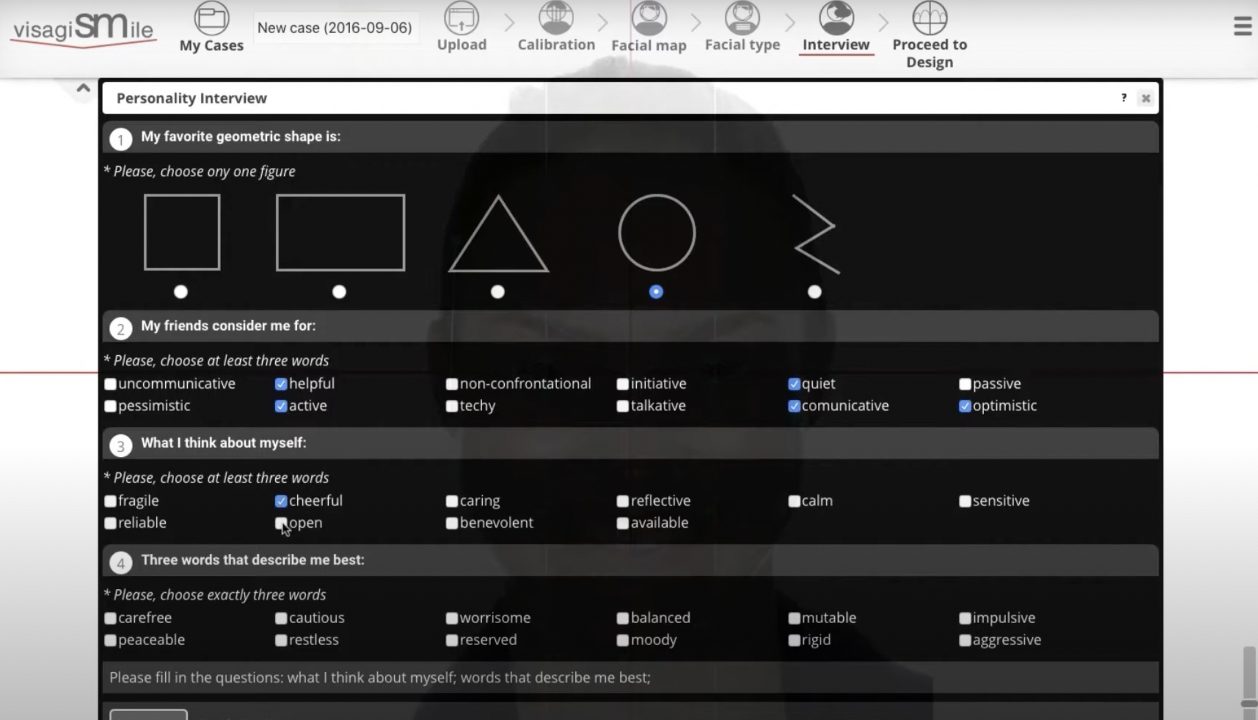
Task: Select the square radio button
Action: point(181,292)
